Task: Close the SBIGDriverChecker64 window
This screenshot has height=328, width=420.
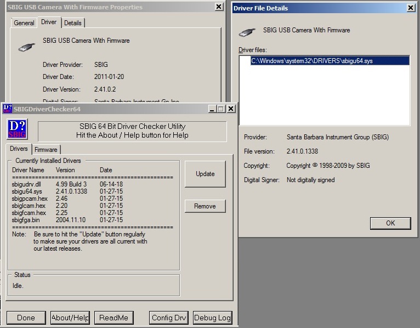Action: [x=231, y=109]
